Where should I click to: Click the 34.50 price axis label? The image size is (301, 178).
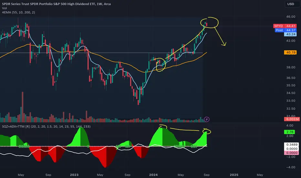pos(291,93)
